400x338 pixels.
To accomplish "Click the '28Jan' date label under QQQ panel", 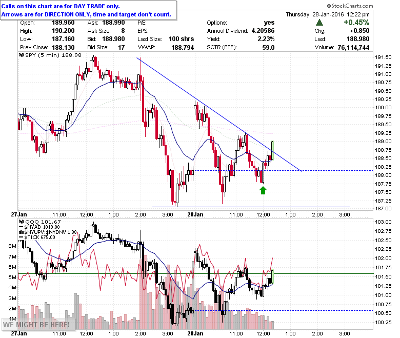I will coord(195,333).
